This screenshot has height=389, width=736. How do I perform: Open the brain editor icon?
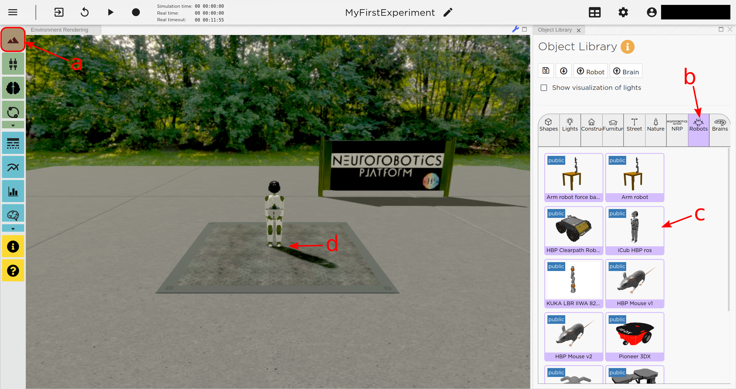tap(13, 88)
